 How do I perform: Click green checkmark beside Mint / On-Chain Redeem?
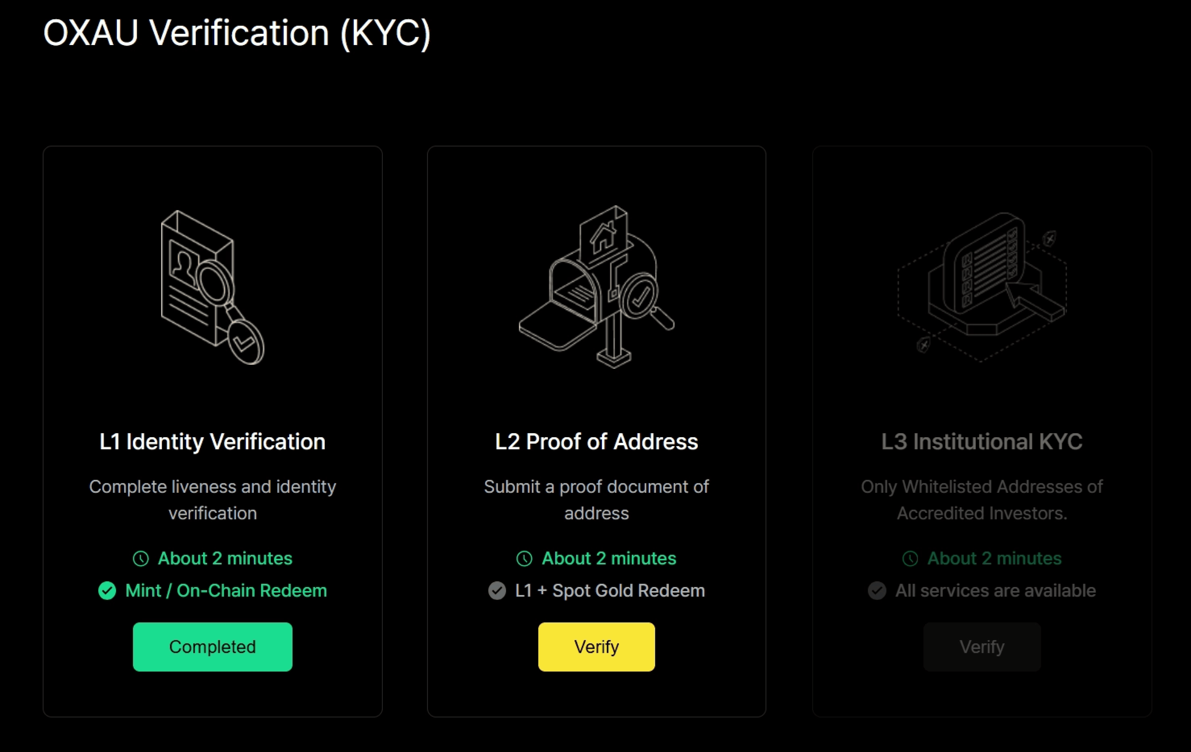(107, 590)
